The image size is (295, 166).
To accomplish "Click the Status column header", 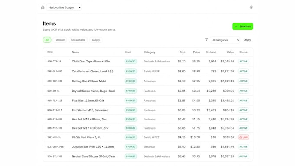I will 243,52.
